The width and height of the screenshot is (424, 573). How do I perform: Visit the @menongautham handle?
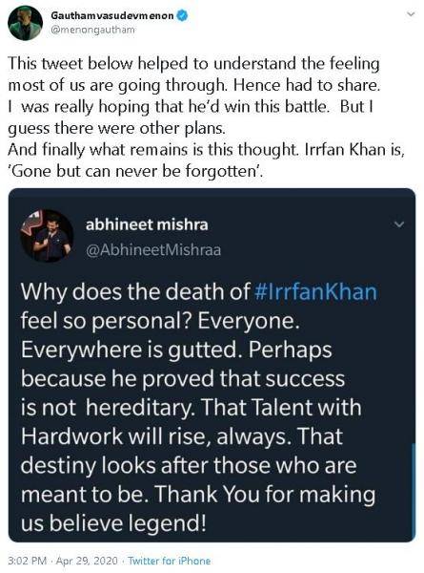click(x=92, y=30)
